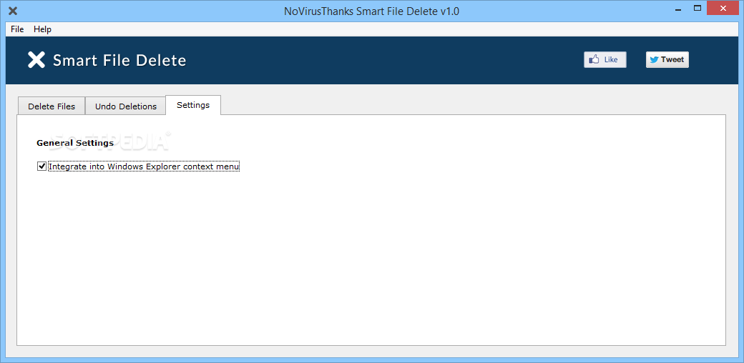Click the Smart File Delete banner title

click(119, 60)
